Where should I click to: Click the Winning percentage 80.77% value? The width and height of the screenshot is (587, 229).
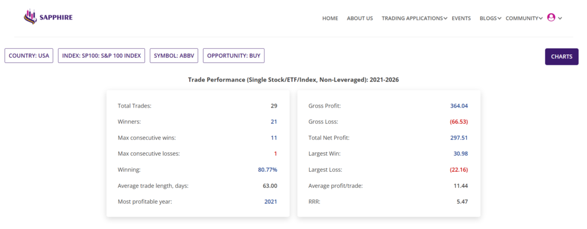(267, 170)
